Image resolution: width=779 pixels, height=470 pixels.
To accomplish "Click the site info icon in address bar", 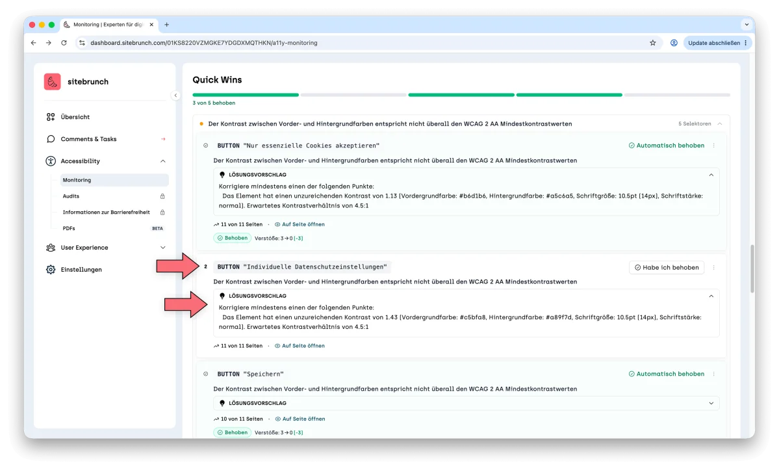I will click(x=82, y=43).
